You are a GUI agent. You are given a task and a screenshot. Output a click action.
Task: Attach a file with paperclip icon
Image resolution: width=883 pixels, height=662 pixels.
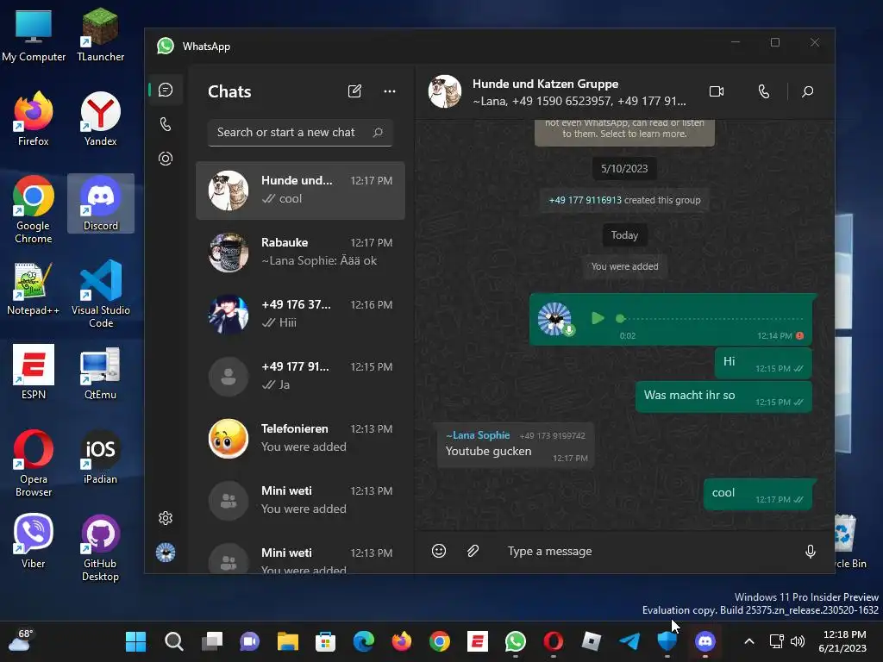click(473, 551)
